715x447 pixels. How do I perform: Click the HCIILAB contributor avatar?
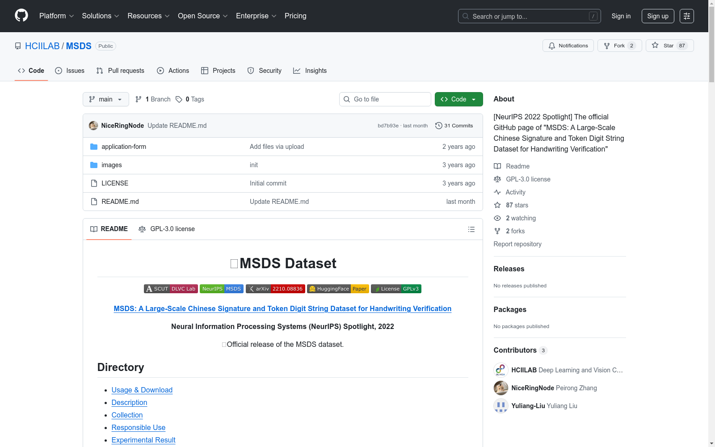click(x=501, y=370)
